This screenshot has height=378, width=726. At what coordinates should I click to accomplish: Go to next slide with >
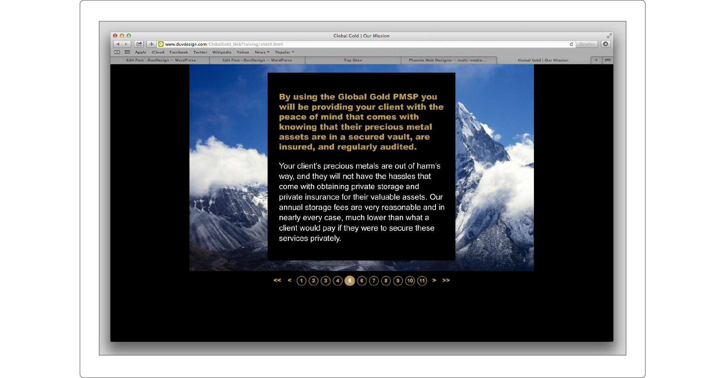(434, 280)
